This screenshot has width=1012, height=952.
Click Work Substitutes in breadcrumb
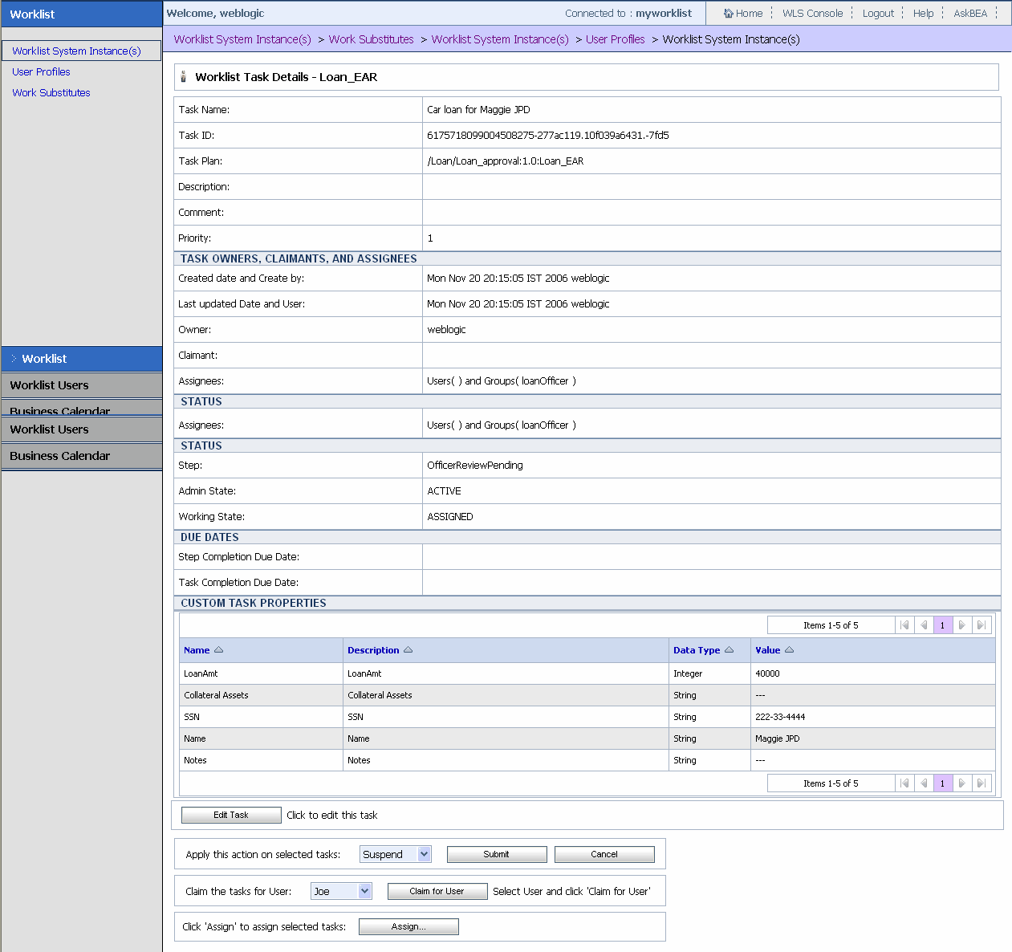(371, 39)
